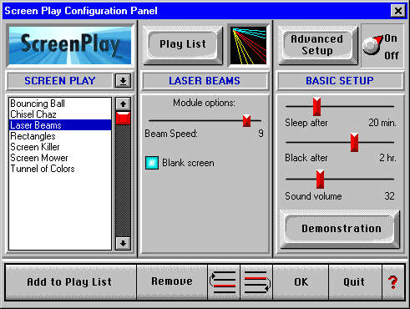Click the ScreenPlay logo banner
This screenshot has height=309, width=410.
(70, 46)
